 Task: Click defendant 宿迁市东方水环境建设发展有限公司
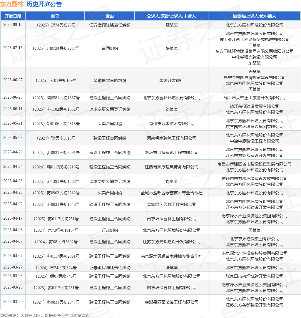point(255,178)
